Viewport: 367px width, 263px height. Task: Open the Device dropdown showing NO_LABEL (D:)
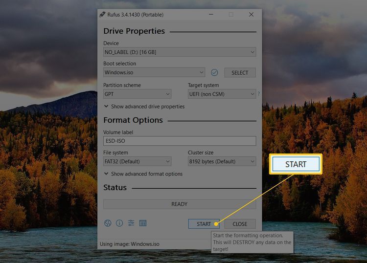pos(179,52)
